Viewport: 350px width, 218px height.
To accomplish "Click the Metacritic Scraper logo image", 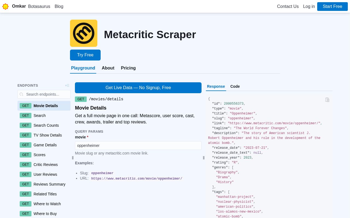I will [84, 33].
